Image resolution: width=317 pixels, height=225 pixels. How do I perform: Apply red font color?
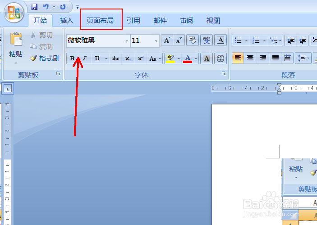tap(188, 58)
